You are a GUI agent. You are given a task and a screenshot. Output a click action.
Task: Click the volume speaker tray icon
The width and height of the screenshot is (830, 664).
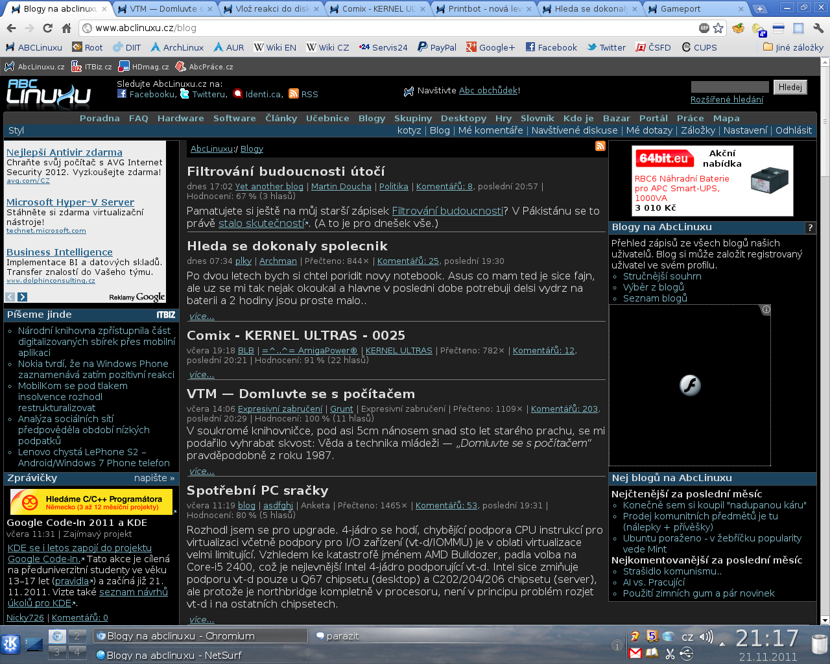[706, 637]
